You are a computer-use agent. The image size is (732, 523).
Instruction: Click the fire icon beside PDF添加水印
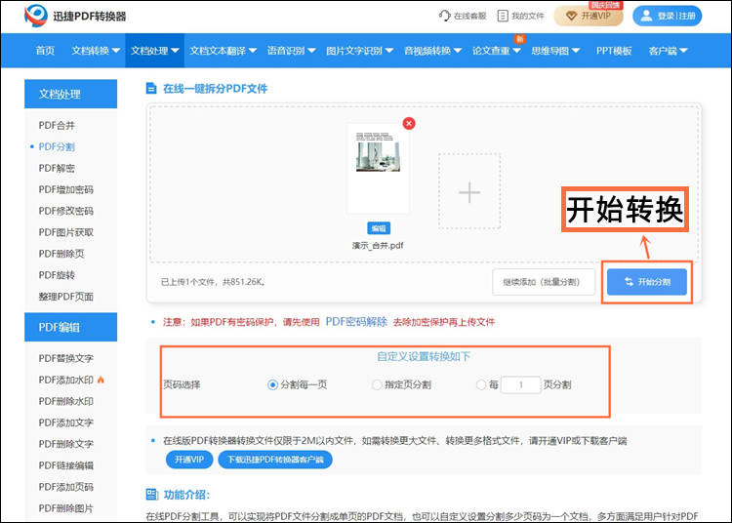(101, 380)
